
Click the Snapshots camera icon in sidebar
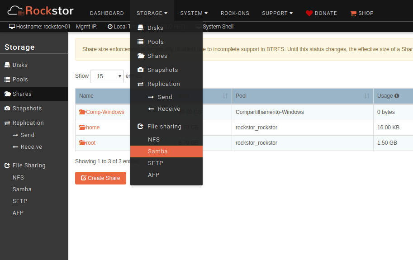tap(7, 108)
